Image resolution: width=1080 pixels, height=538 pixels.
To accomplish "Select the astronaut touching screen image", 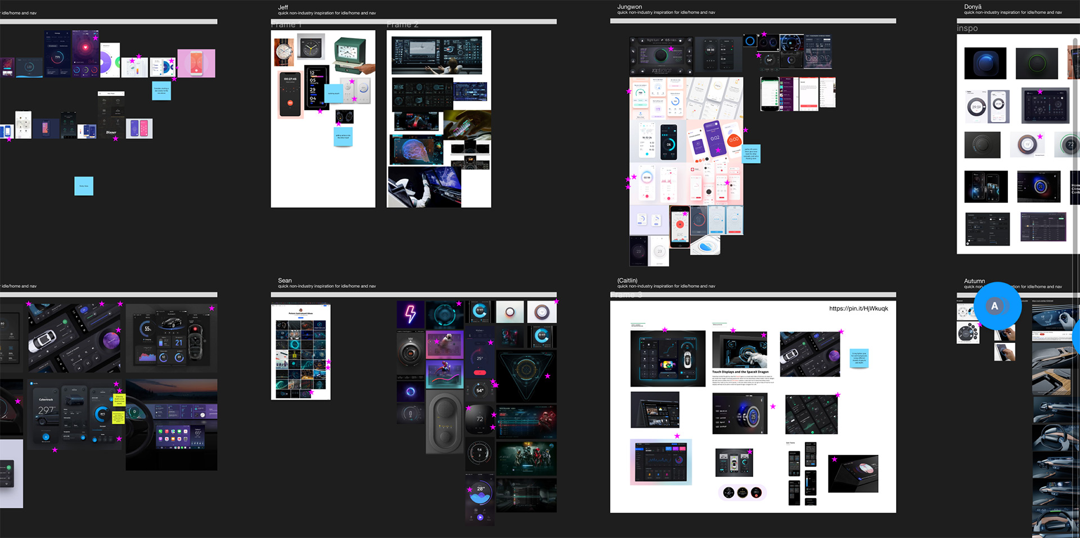I will click(423, 187).
